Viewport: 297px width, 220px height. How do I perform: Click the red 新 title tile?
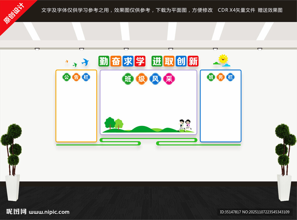click(193, 61)
